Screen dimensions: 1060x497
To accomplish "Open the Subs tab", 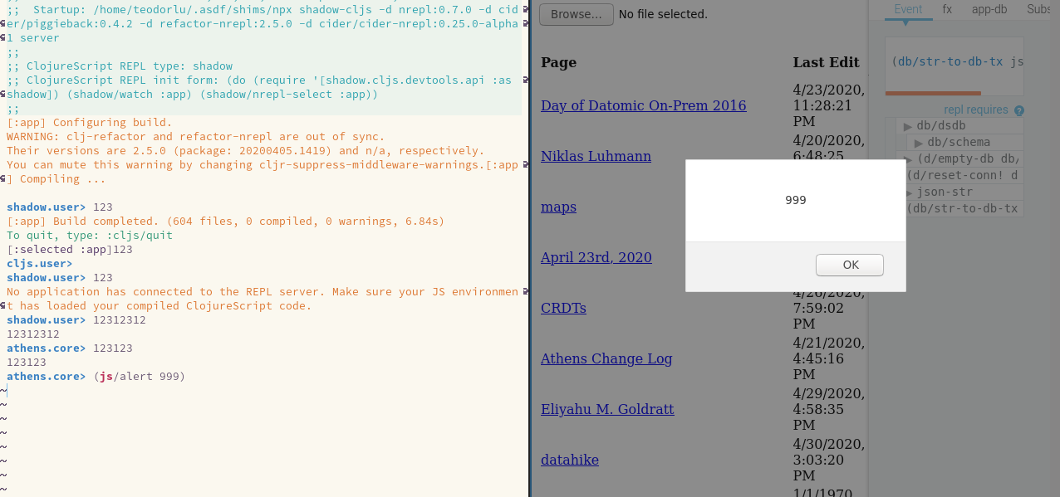I will pyautogui.click(x=1038, y=8).
